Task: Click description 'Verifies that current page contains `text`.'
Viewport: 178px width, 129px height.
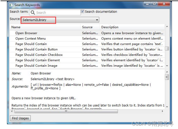Action: (x=132, y=44)
